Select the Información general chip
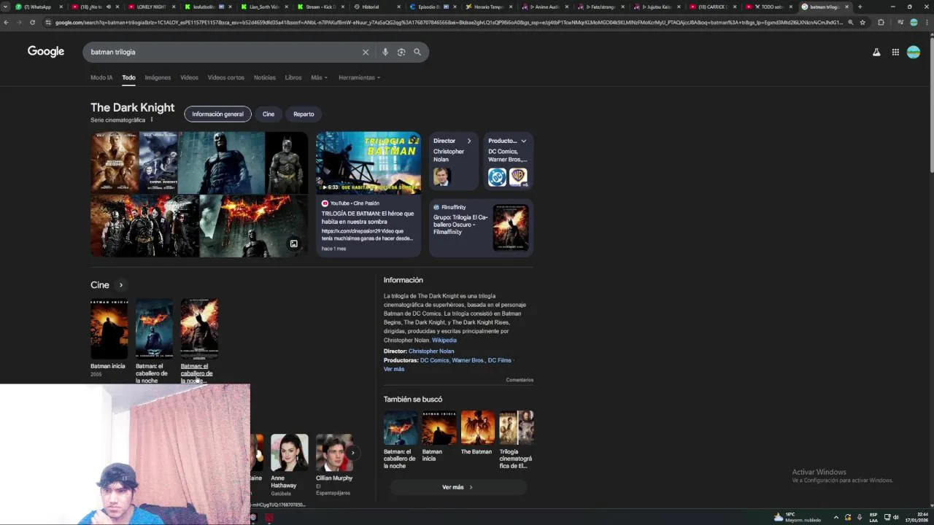 click(x=217, y=114)
